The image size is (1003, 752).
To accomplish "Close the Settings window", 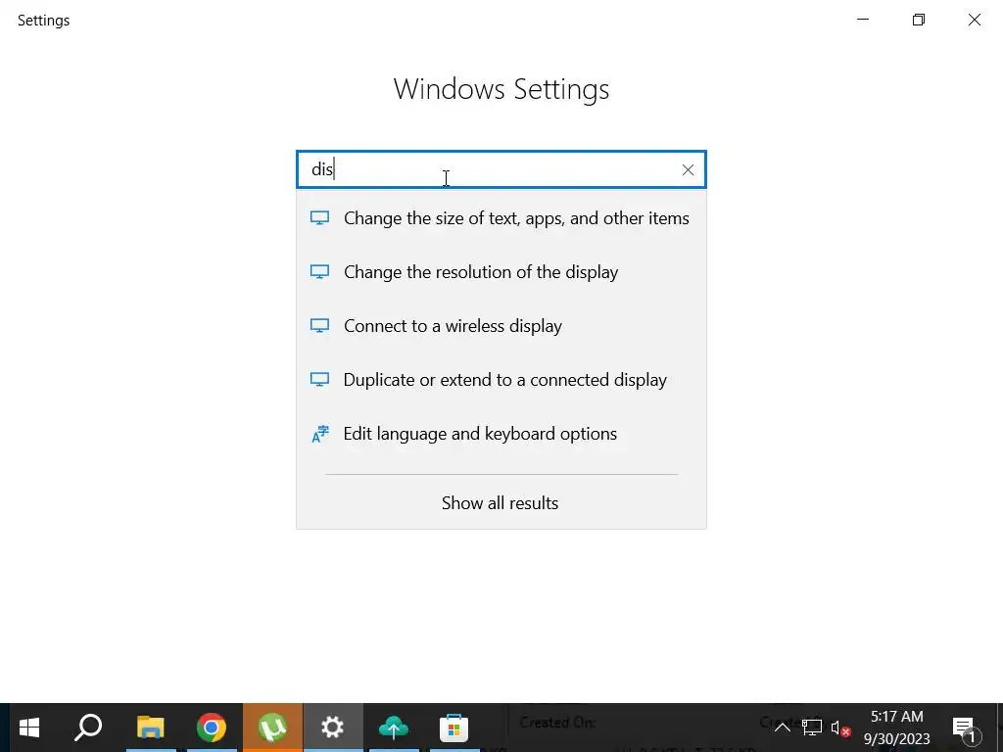I will coord(975,20).
